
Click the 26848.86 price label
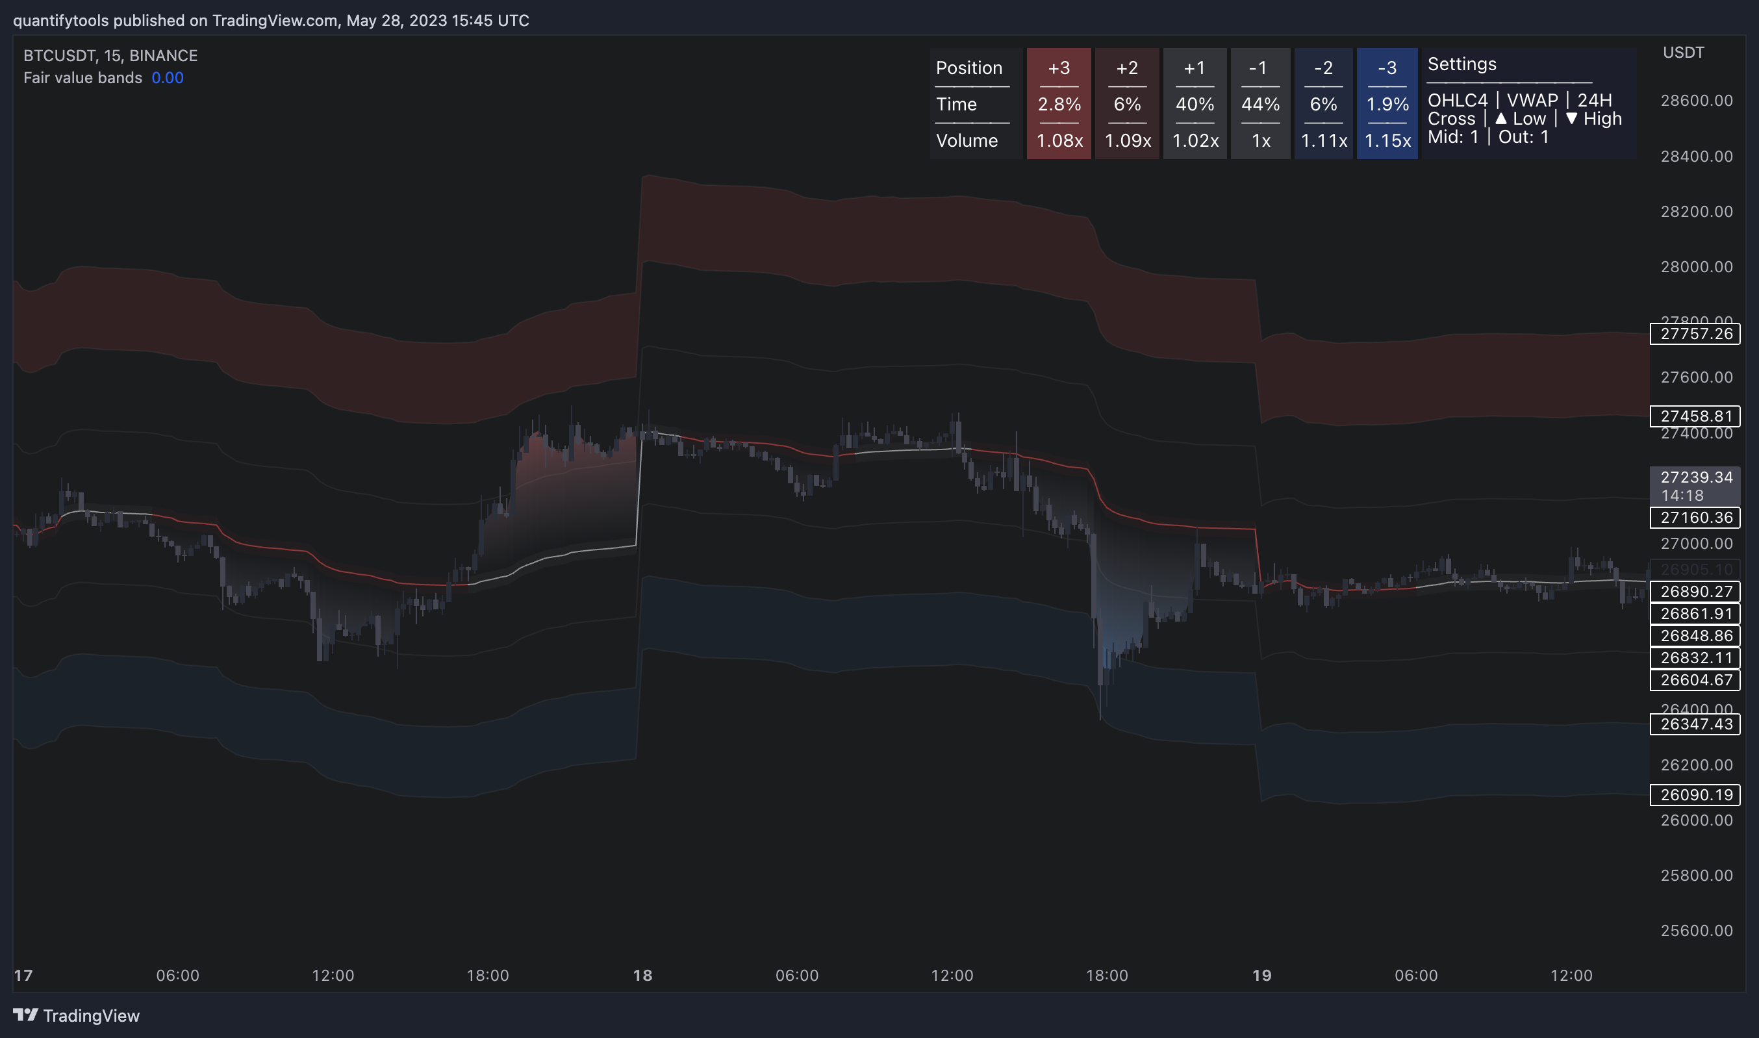(x=1695, y=636)
